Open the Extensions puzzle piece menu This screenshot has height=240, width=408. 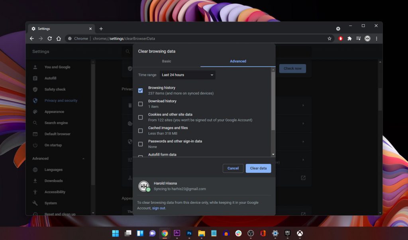(x=349, y=39)
